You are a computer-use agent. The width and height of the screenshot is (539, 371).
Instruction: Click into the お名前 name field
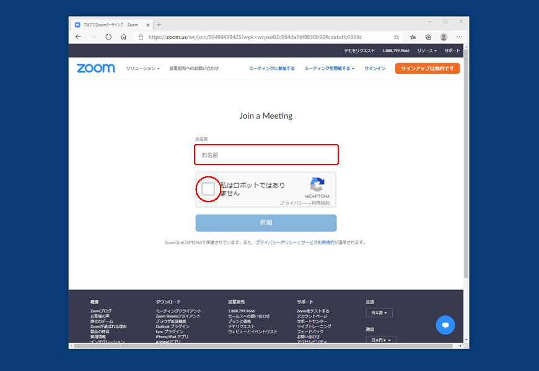point(266,155)
